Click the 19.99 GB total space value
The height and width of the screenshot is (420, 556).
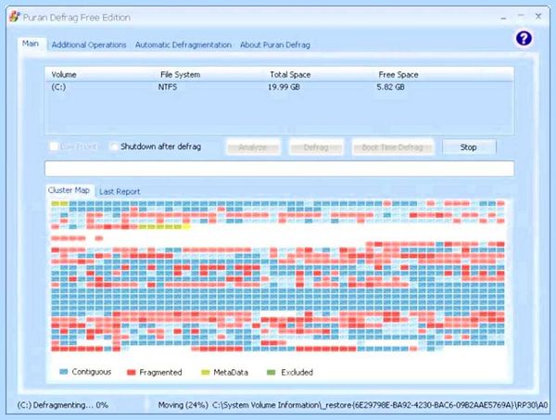(x=284, y=87)
